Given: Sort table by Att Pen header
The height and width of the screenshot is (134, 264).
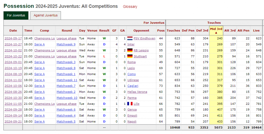Looking at the screenshot, I should [x=243, y=31].
